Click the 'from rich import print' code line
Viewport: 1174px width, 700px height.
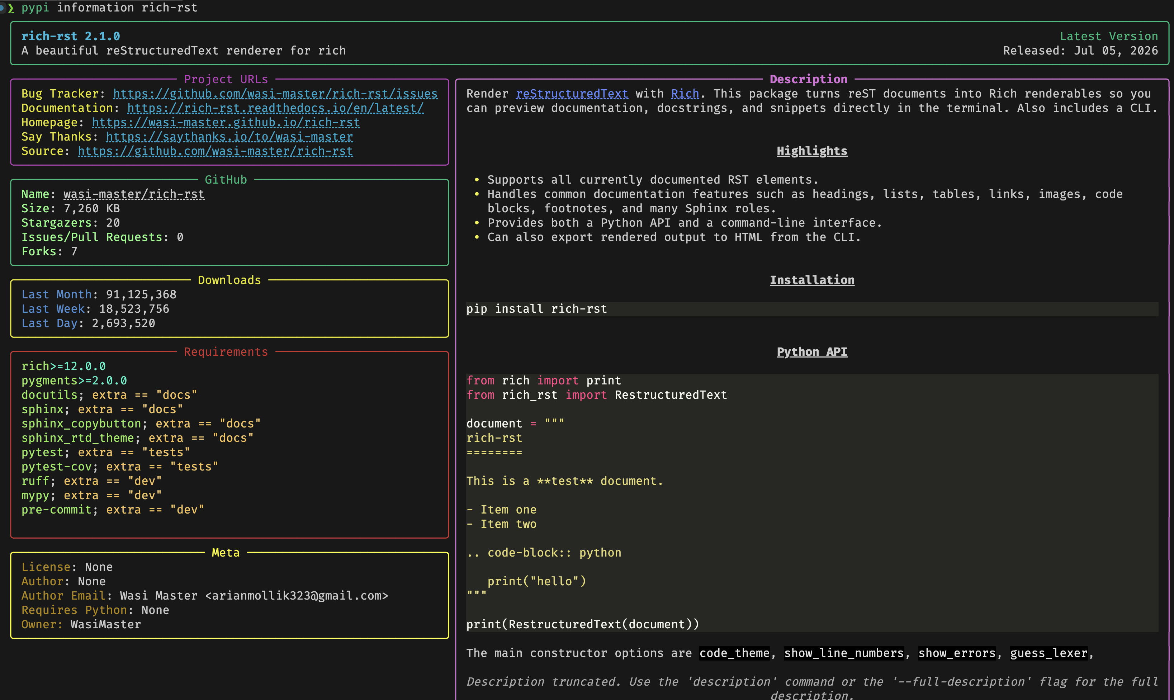click(x=544, y=380)
